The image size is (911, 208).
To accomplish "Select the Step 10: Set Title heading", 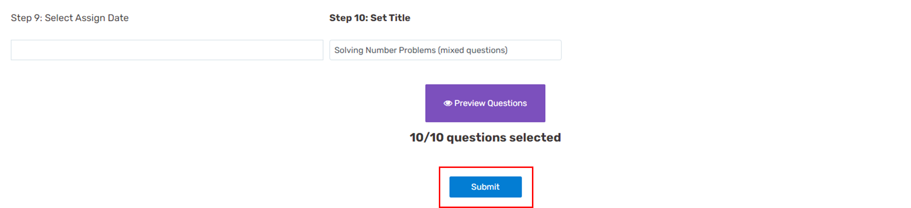I will [x=370, y=18].
